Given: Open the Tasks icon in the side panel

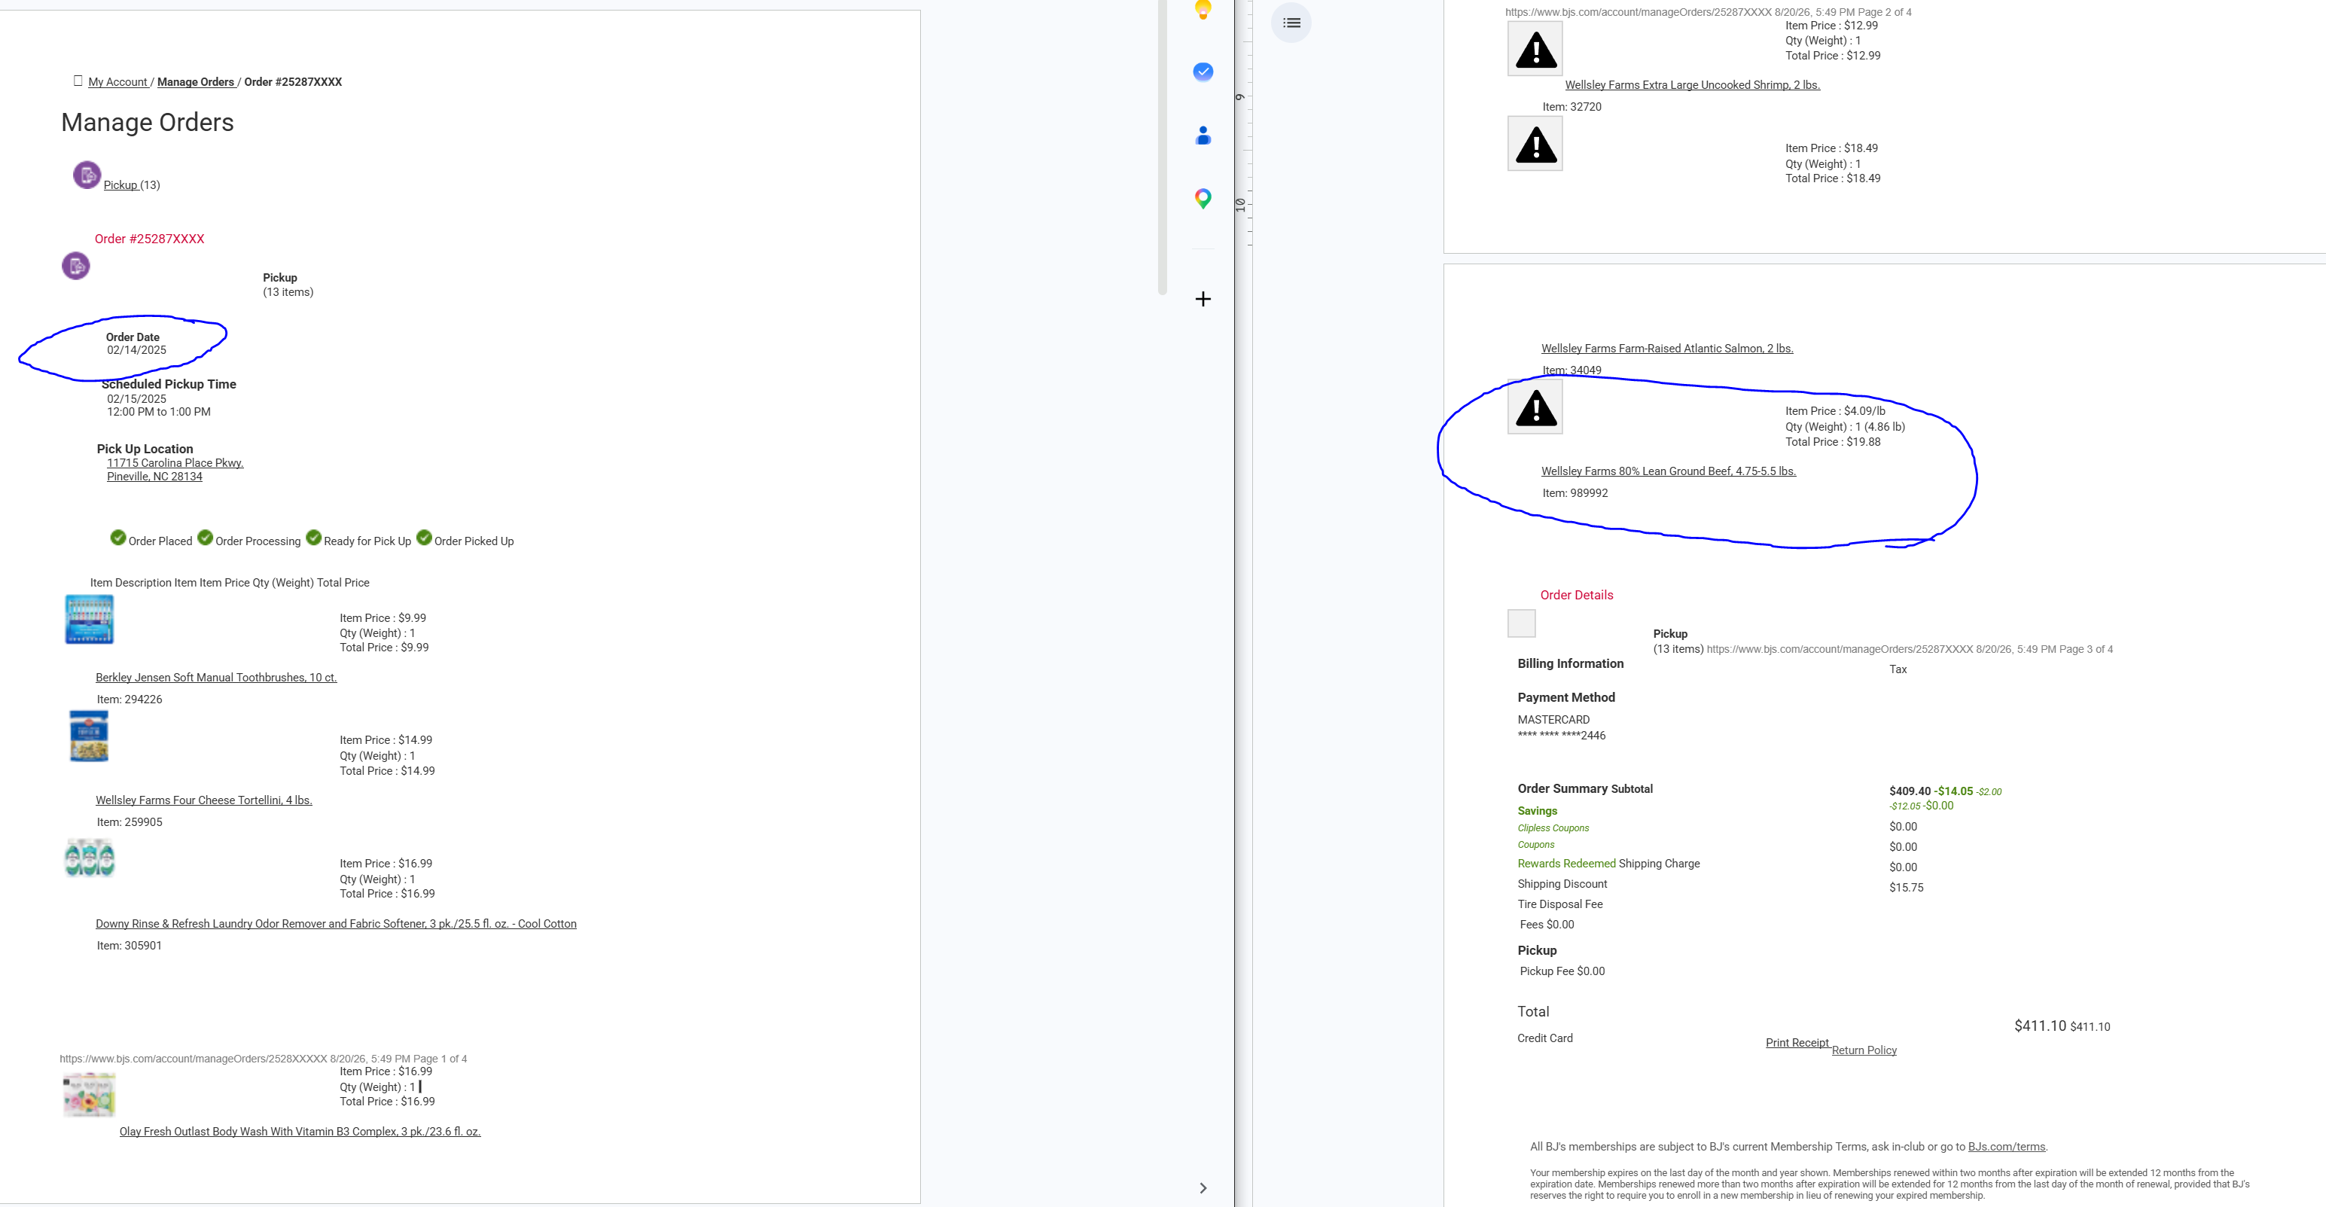Looking at the screenshot, I should 1203,72.
